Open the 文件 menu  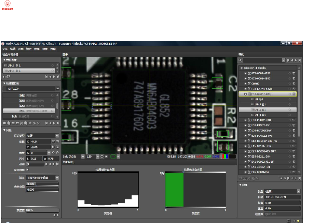[5, 49]
